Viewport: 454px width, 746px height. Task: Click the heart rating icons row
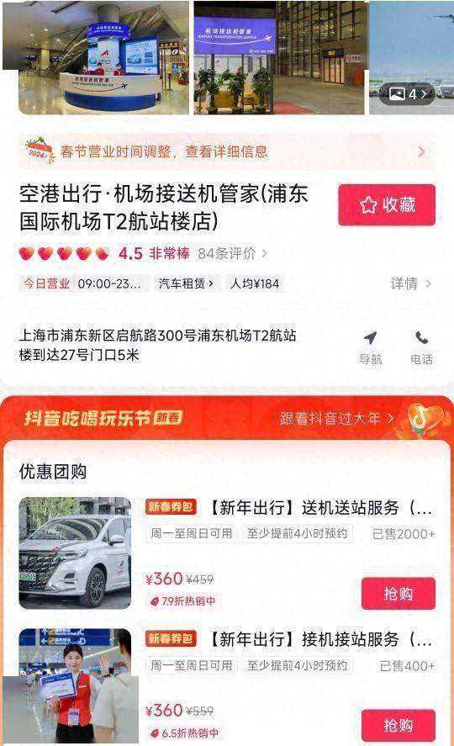pos(64,254)
